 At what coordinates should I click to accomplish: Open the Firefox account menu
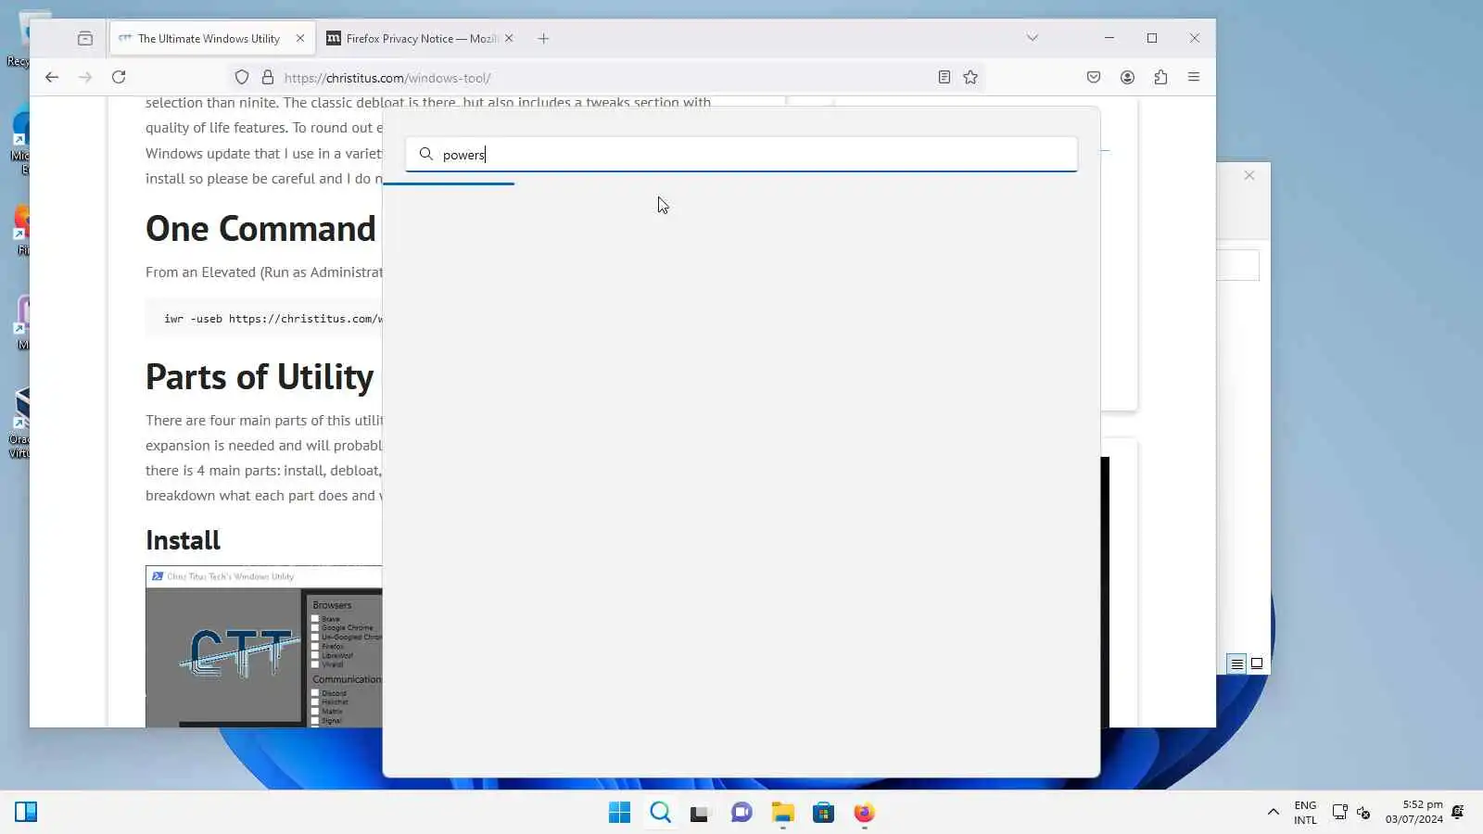point(1127,78)
